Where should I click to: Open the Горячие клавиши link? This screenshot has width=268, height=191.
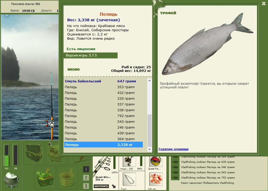point(174,149)
